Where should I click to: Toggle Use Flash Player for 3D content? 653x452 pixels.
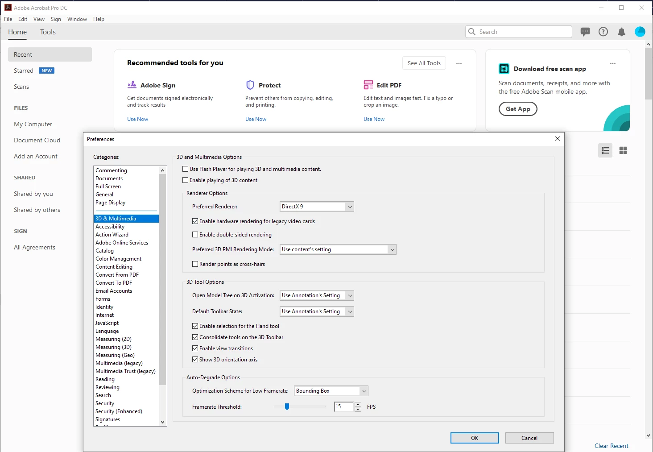pos(186,169)
